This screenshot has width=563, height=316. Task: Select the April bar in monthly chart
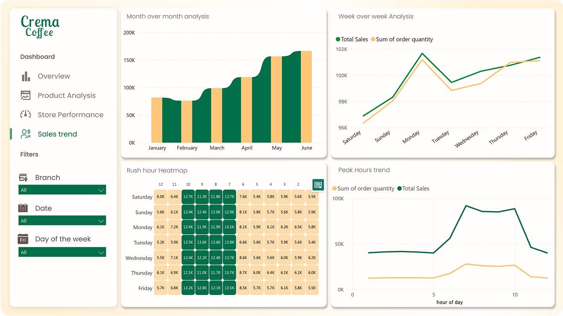(246, 110)
